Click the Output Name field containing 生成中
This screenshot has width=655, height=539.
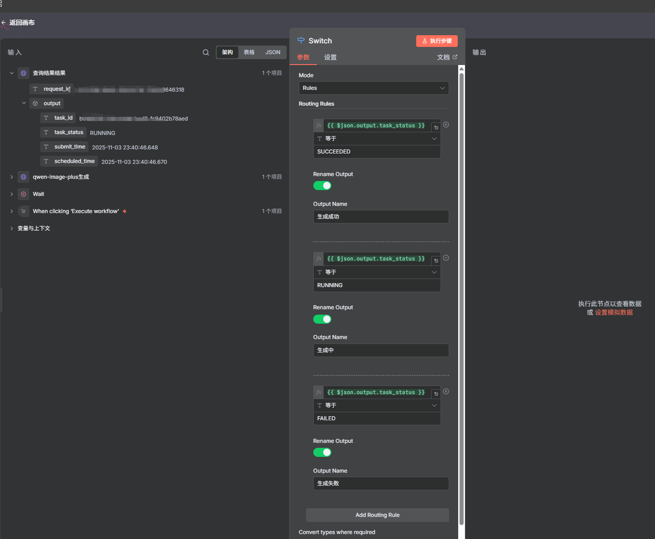(381, 350)
